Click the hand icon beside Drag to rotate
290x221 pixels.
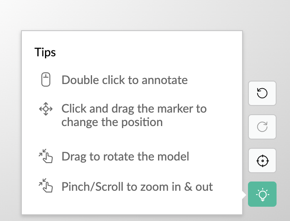tap(46, 156)
